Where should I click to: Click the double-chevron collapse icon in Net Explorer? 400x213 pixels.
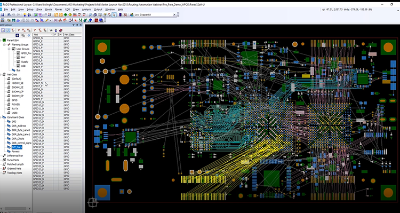coord(29,35)
